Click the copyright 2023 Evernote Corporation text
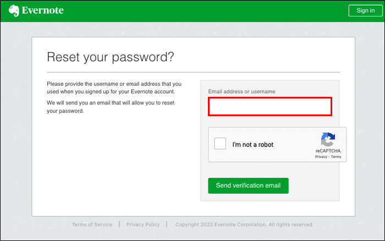Screen dimensions: 385x241 click(x=244, y=224)
